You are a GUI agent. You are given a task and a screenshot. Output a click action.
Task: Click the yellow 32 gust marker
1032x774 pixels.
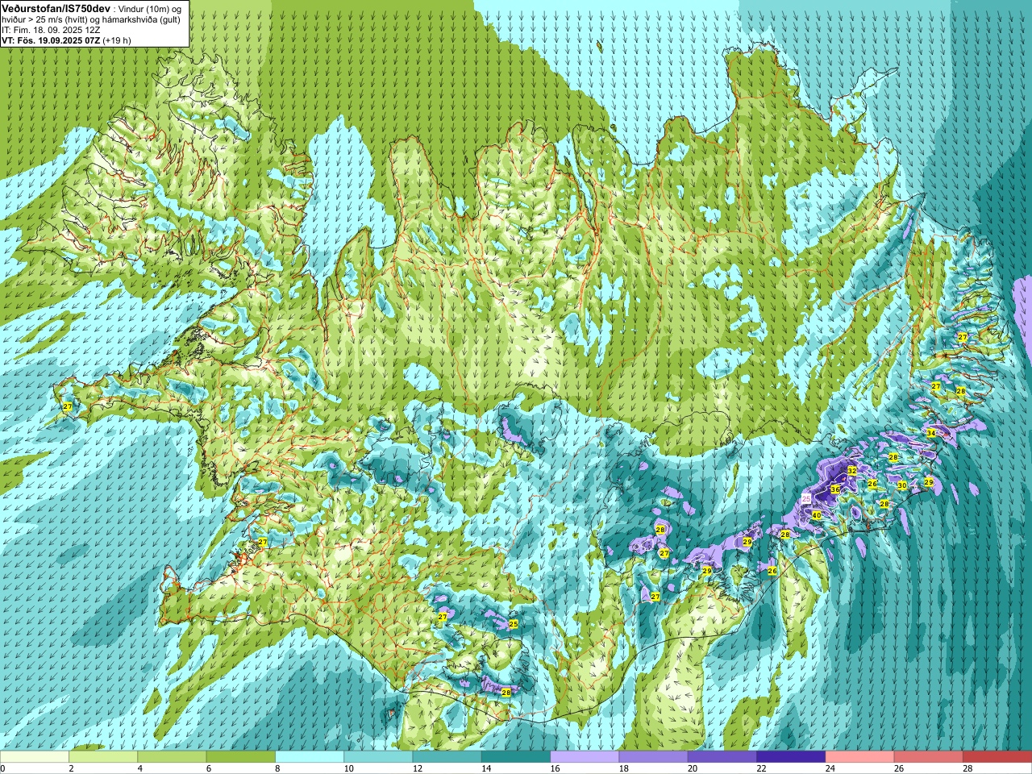pyautogui.click(x=851, y=470)
